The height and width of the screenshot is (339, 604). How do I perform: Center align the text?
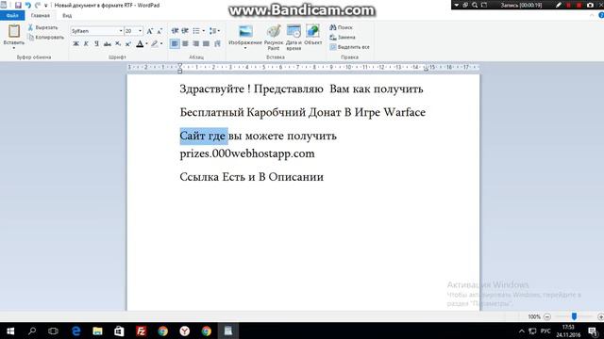pos(185,44)
